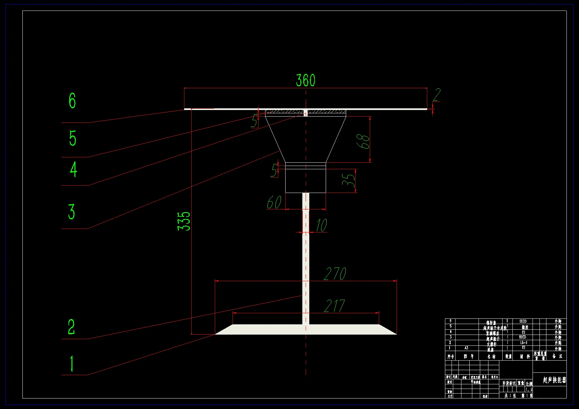Click the 阶段标记 label in title block

coord(509,383)
